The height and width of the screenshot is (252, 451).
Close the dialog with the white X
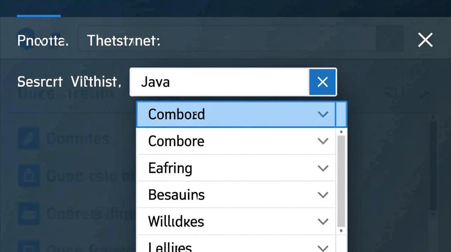click(x=425, y=41)
